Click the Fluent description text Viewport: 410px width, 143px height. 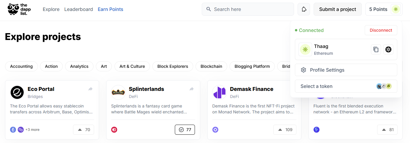pyautogui.click(x=355, y=109)
